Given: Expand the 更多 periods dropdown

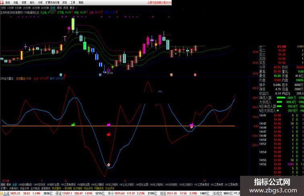Looking at the screenshot, I should 73,8.
